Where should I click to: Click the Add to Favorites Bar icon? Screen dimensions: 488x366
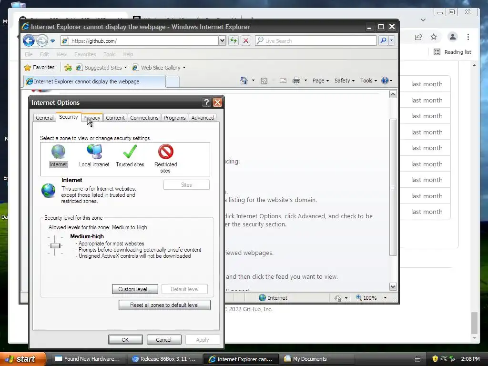click(x=68, y=67)
